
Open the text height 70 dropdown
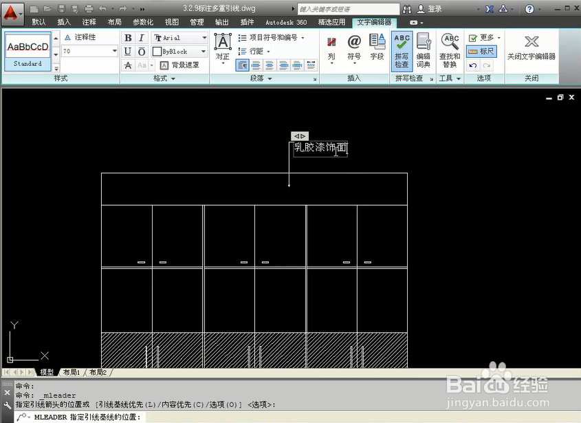(x=115, y=51)
